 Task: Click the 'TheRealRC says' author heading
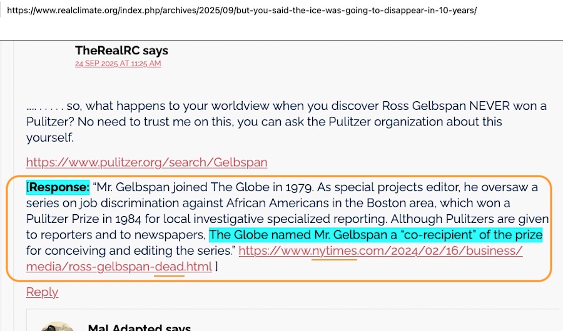point(121,51)
